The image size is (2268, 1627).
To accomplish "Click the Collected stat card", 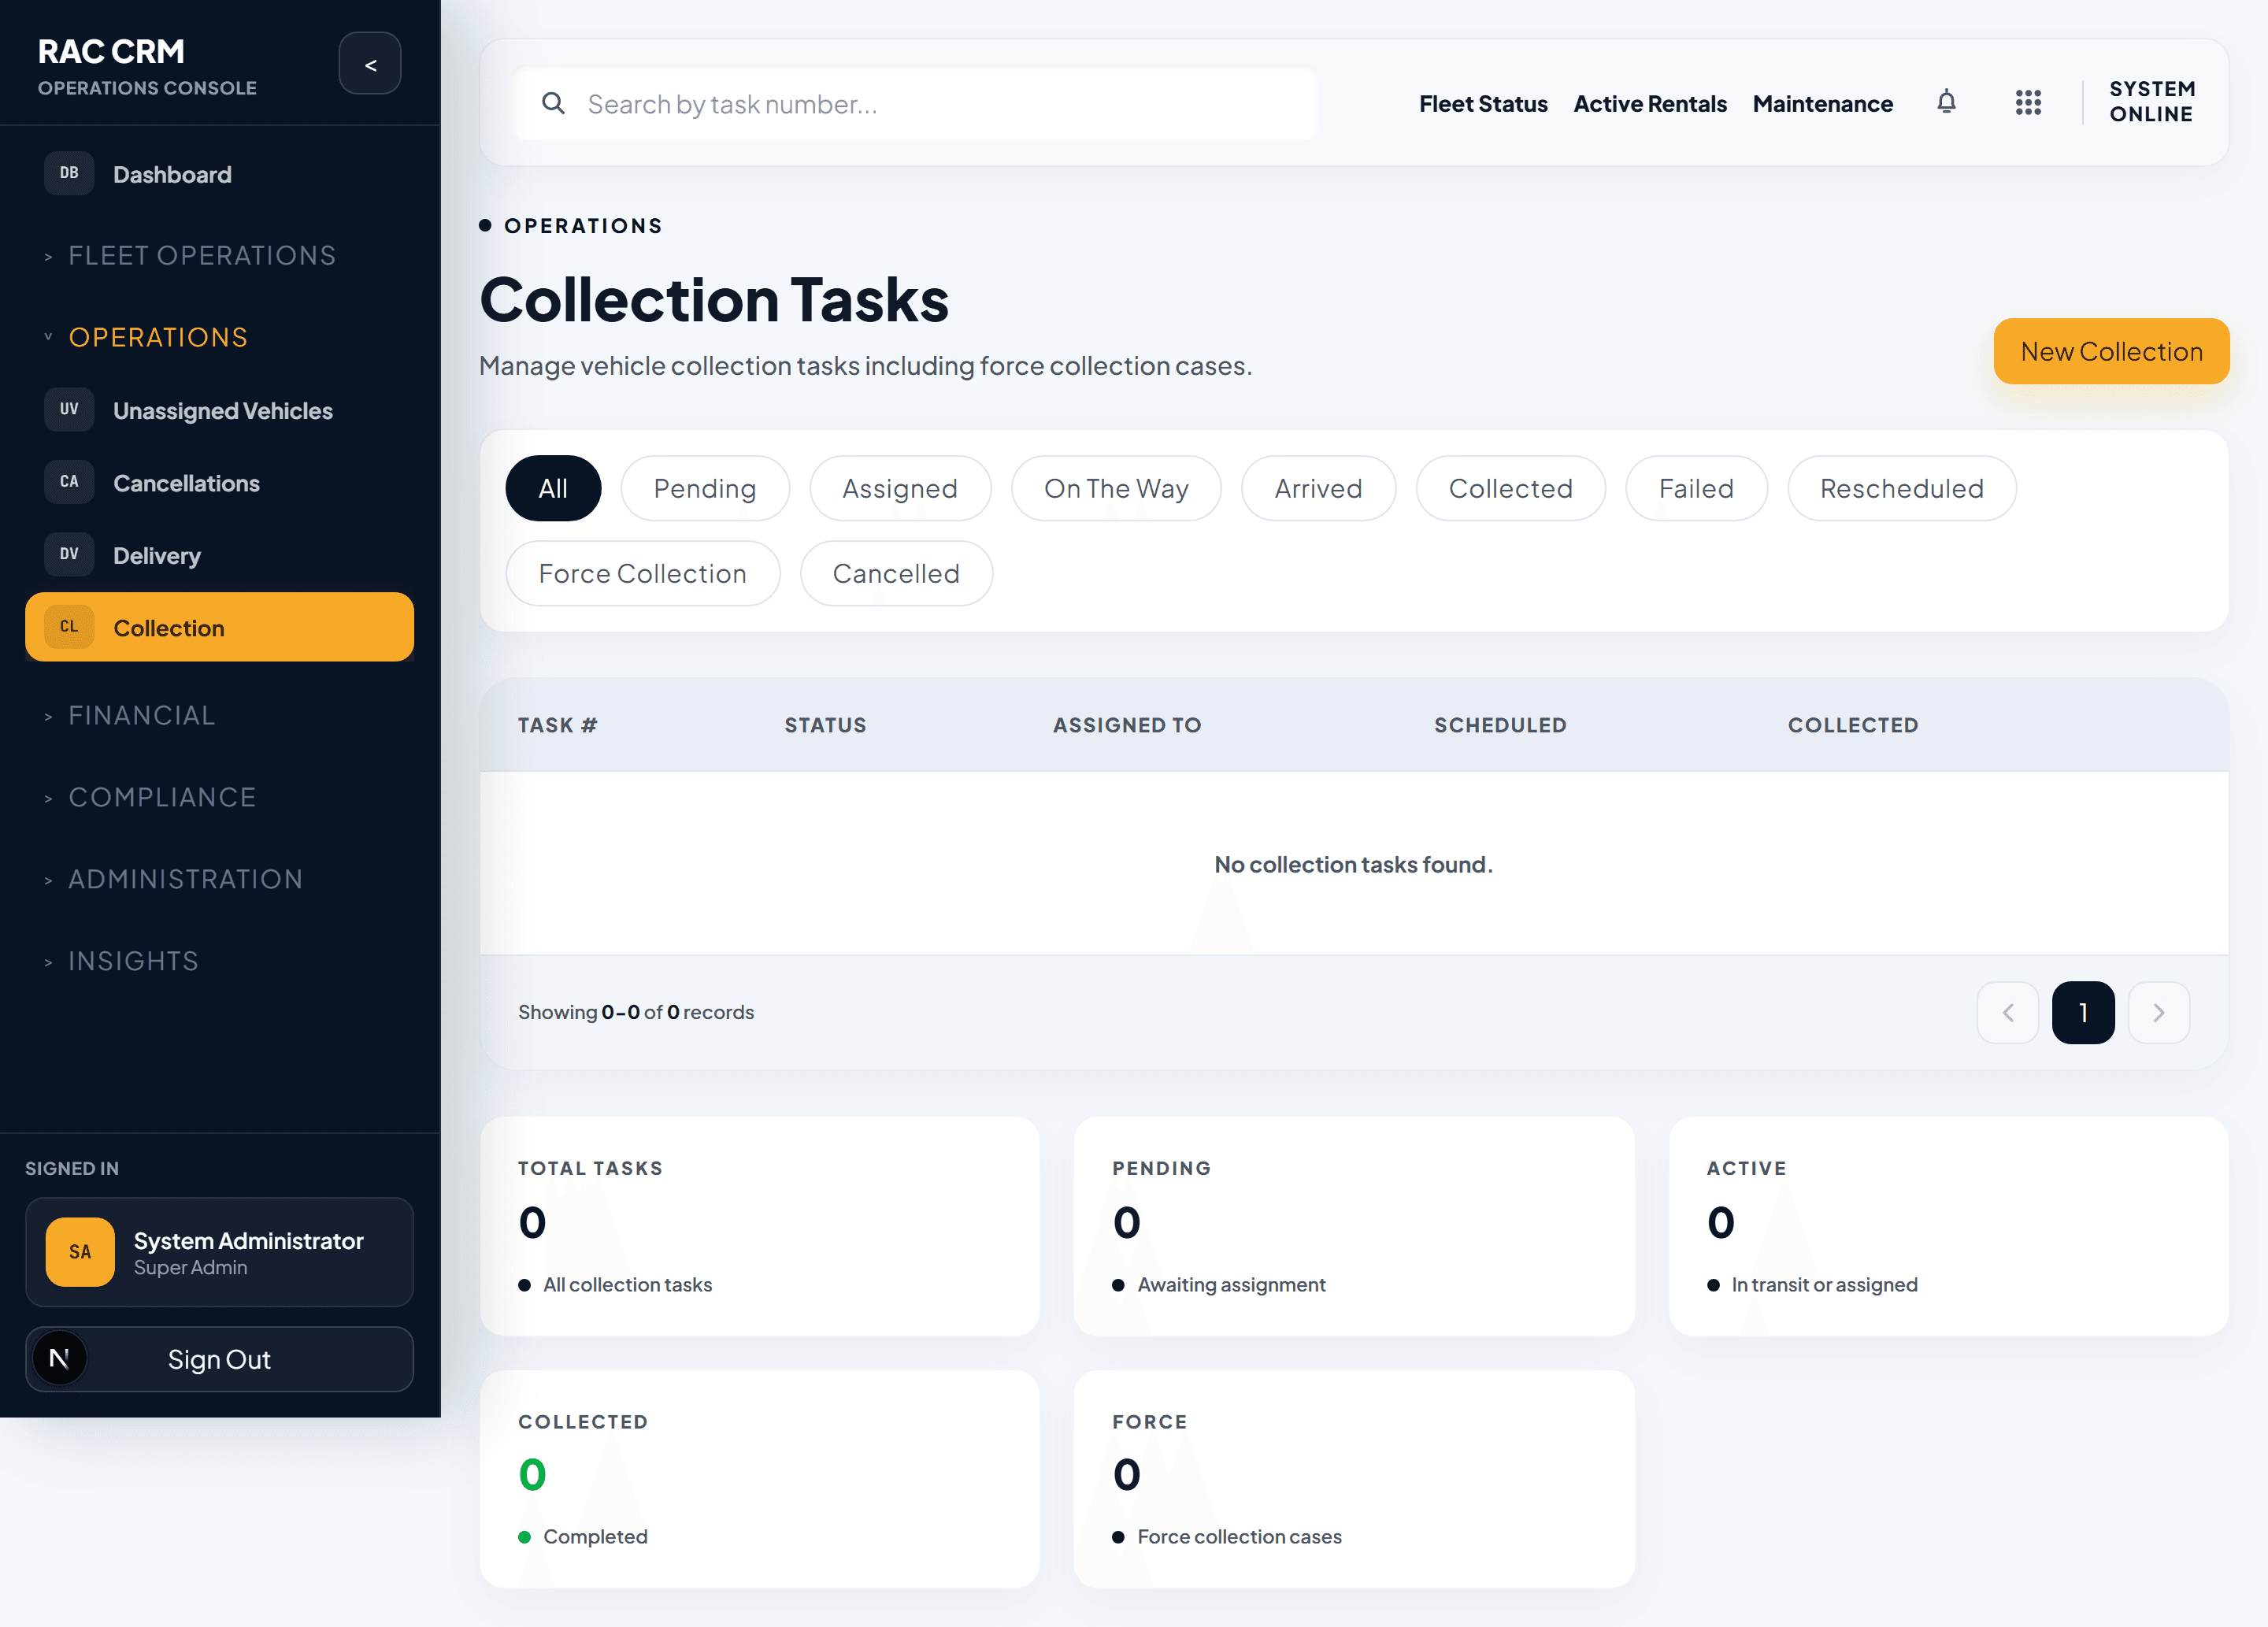I will [x=759, y=1478].
